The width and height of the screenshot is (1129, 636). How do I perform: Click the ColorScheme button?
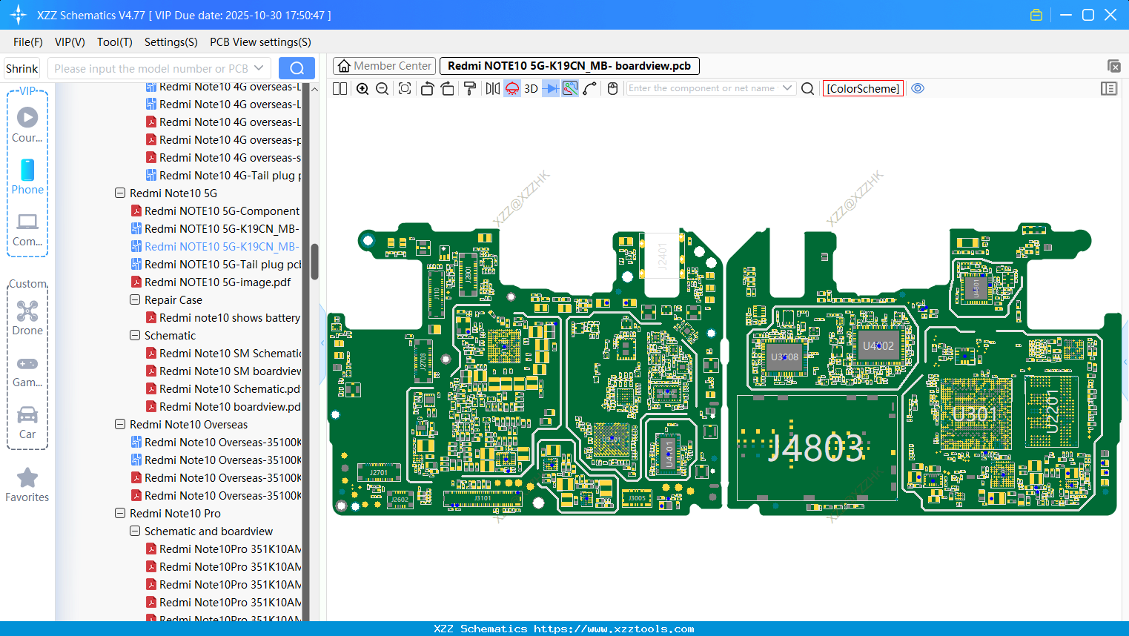pos(863,89)
